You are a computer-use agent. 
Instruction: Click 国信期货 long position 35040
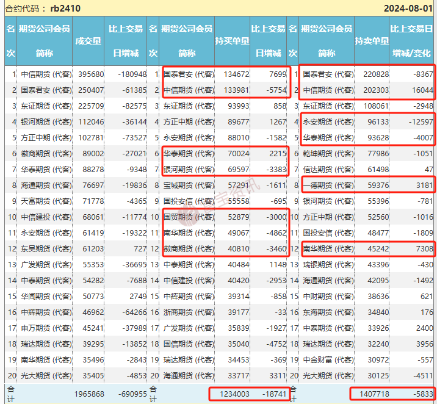(x=239, y=344)
